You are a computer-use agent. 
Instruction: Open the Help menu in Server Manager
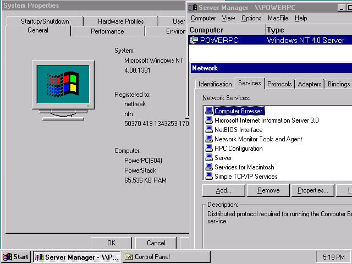pos(301,18)
